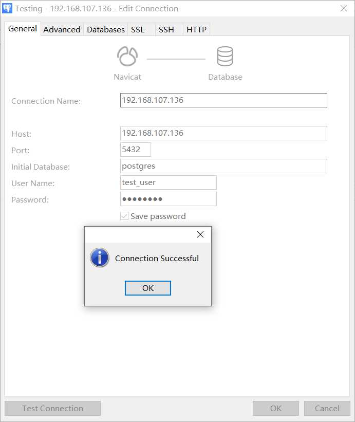
Task: Open the Advanced tab
Action: pos(62,30)
